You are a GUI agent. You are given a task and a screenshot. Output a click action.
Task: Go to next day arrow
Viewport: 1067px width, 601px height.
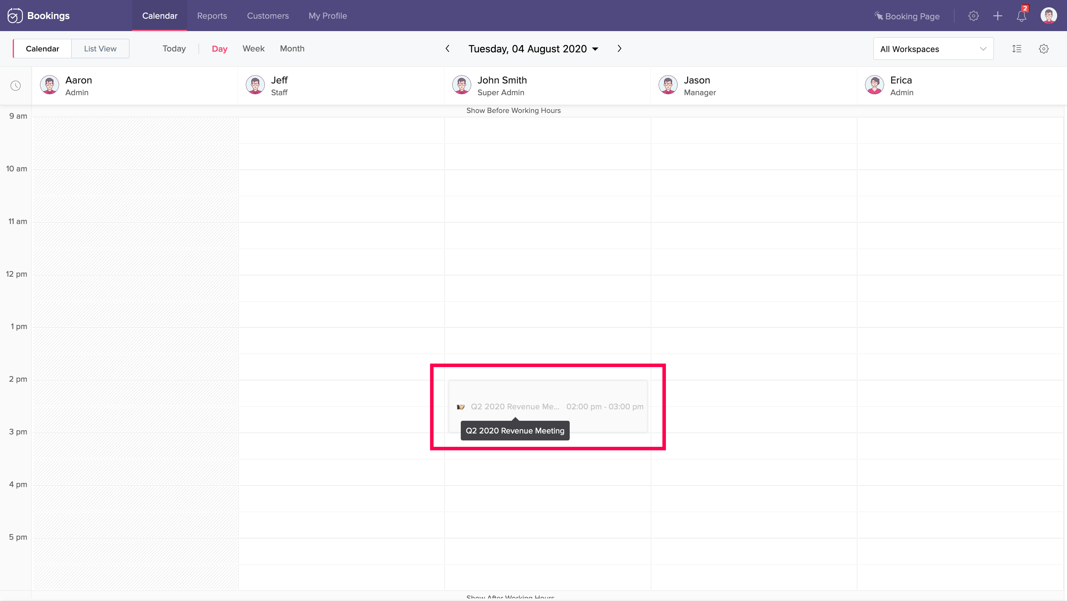coord(619,49)
